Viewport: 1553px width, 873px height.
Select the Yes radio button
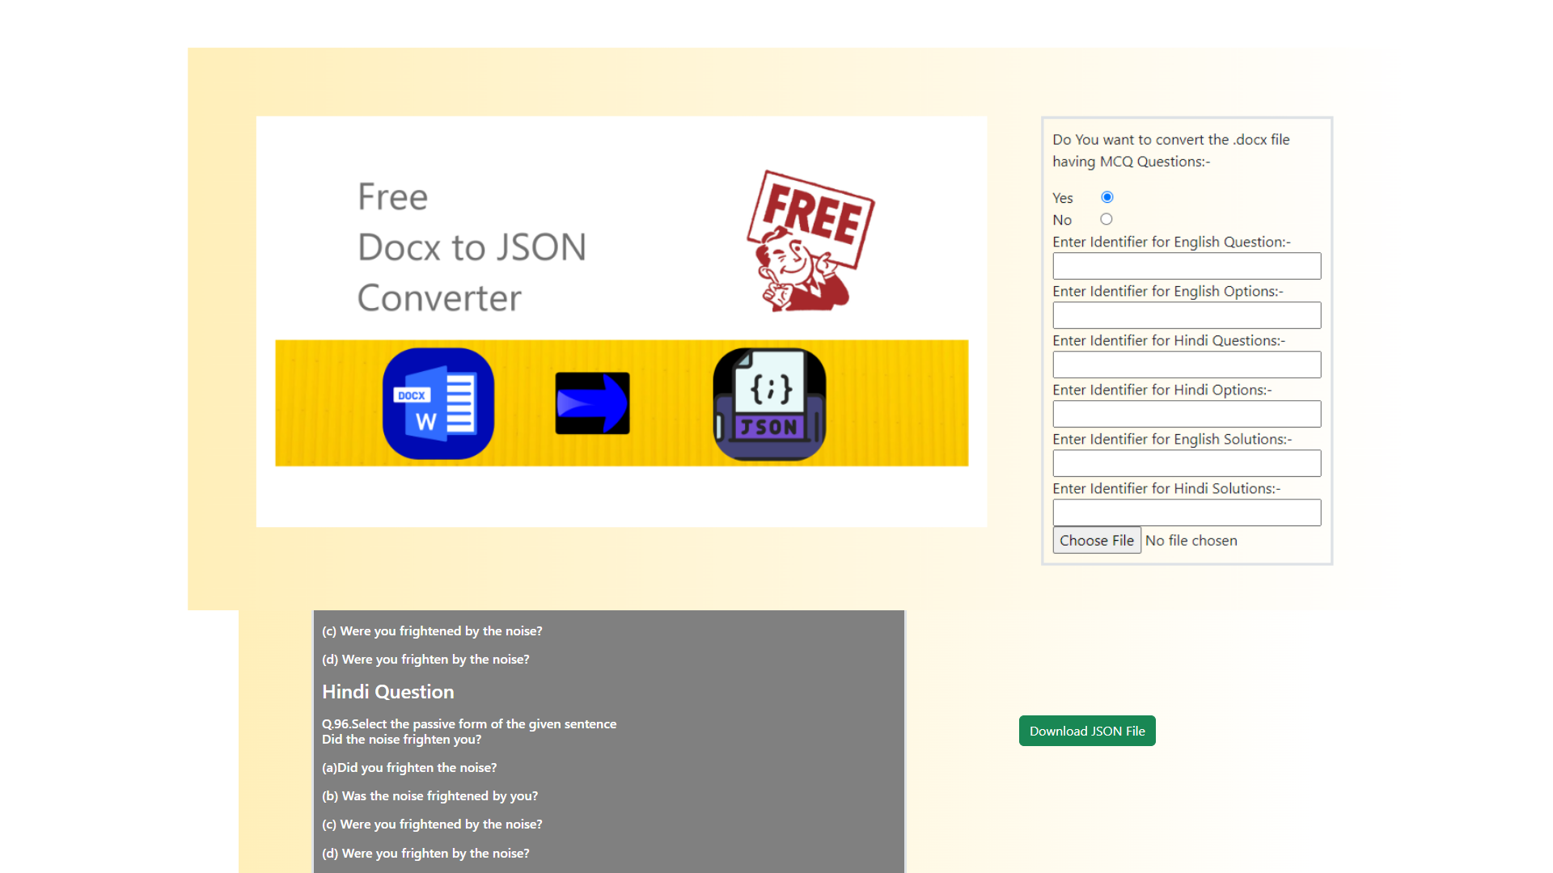point(1107,197)
